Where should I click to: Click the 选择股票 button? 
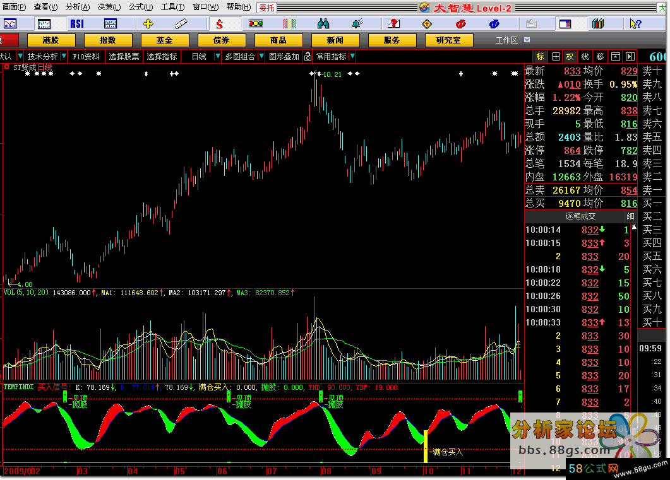point(124,56)
